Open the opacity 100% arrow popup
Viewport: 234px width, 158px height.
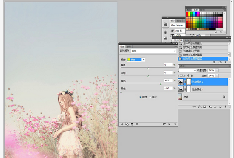(217, 70)
